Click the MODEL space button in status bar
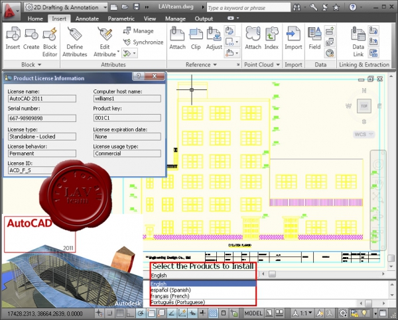 pos(253,313)
